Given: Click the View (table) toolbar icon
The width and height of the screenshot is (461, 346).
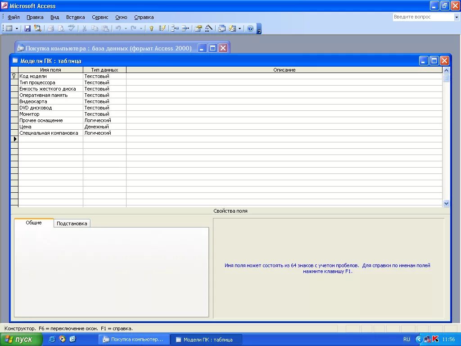Looking at the screenshot, I should [9, 28].
